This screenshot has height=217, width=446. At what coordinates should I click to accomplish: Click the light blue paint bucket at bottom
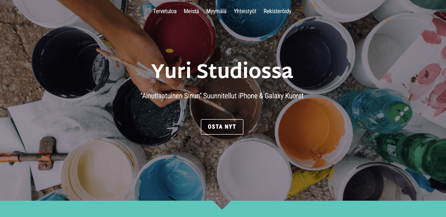pyautogui.click(x=170, y=178)
